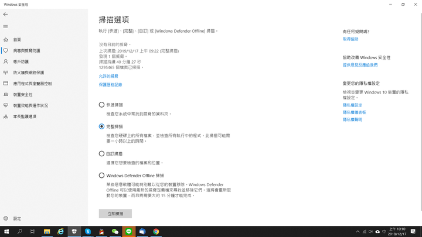Click the 提供意見反應給我們 link
This screenshot has width=422, height=237.
point(360,65)
